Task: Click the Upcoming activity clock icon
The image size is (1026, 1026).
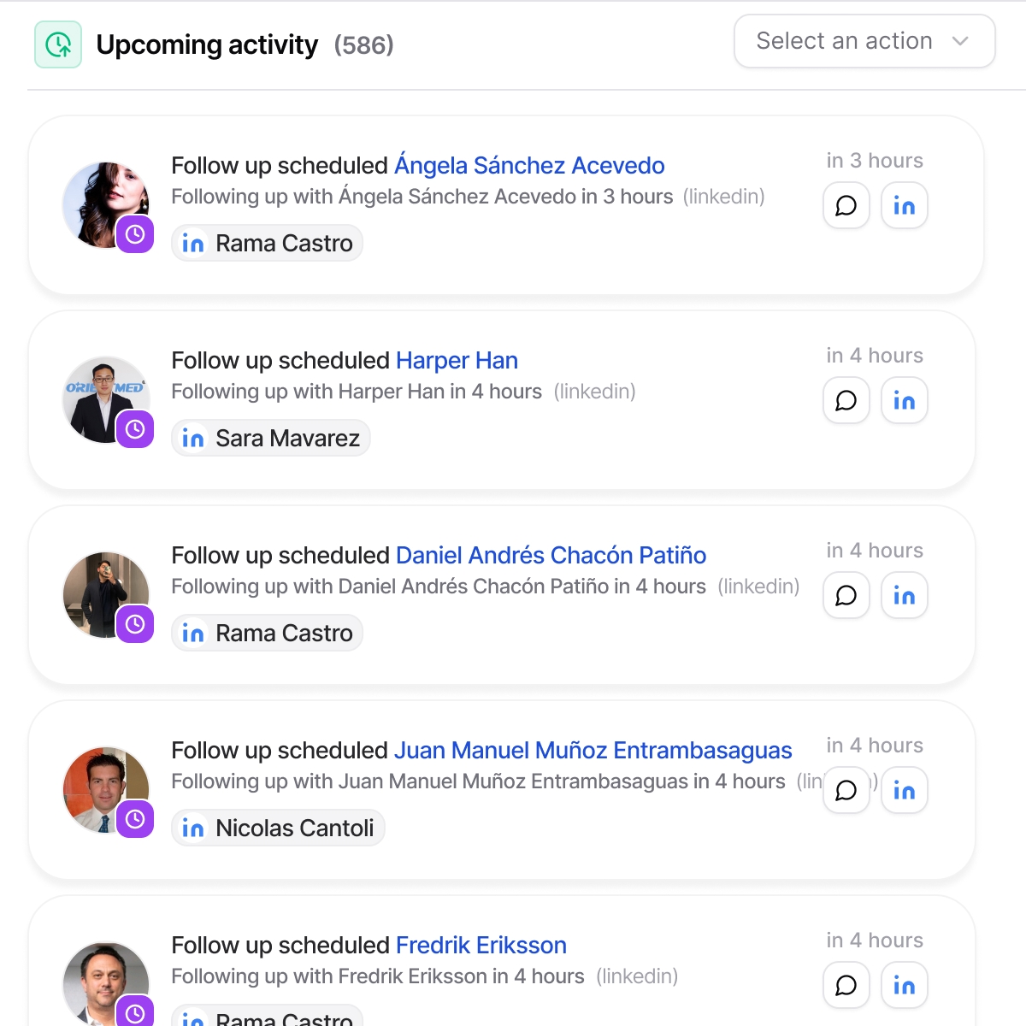Action: [x=58, y=44]
